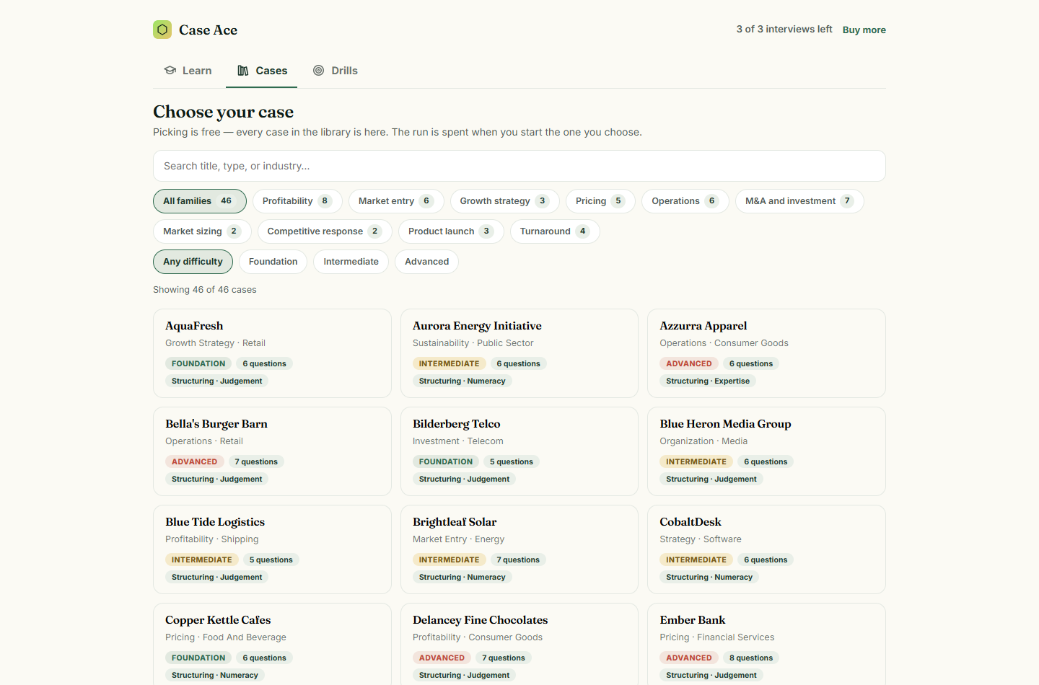Screen dimensions: 1039x685
Task: Filter cases by Profitability
Action: click(x=297, y=201)
